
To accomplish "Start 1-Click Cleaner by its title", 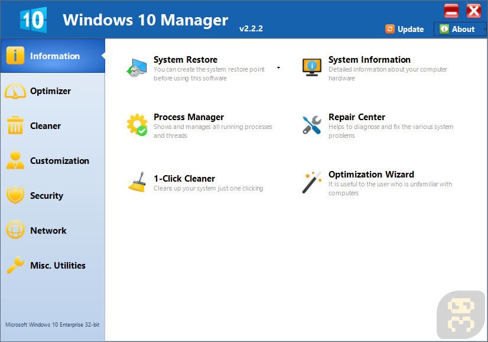I will pos(184,179).
